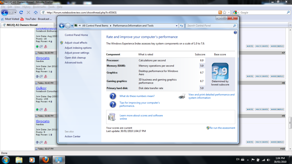Viewport: 292px width, 164px height.
Task: Open Gulkor profile link in forum
Action: click(41, 88)
